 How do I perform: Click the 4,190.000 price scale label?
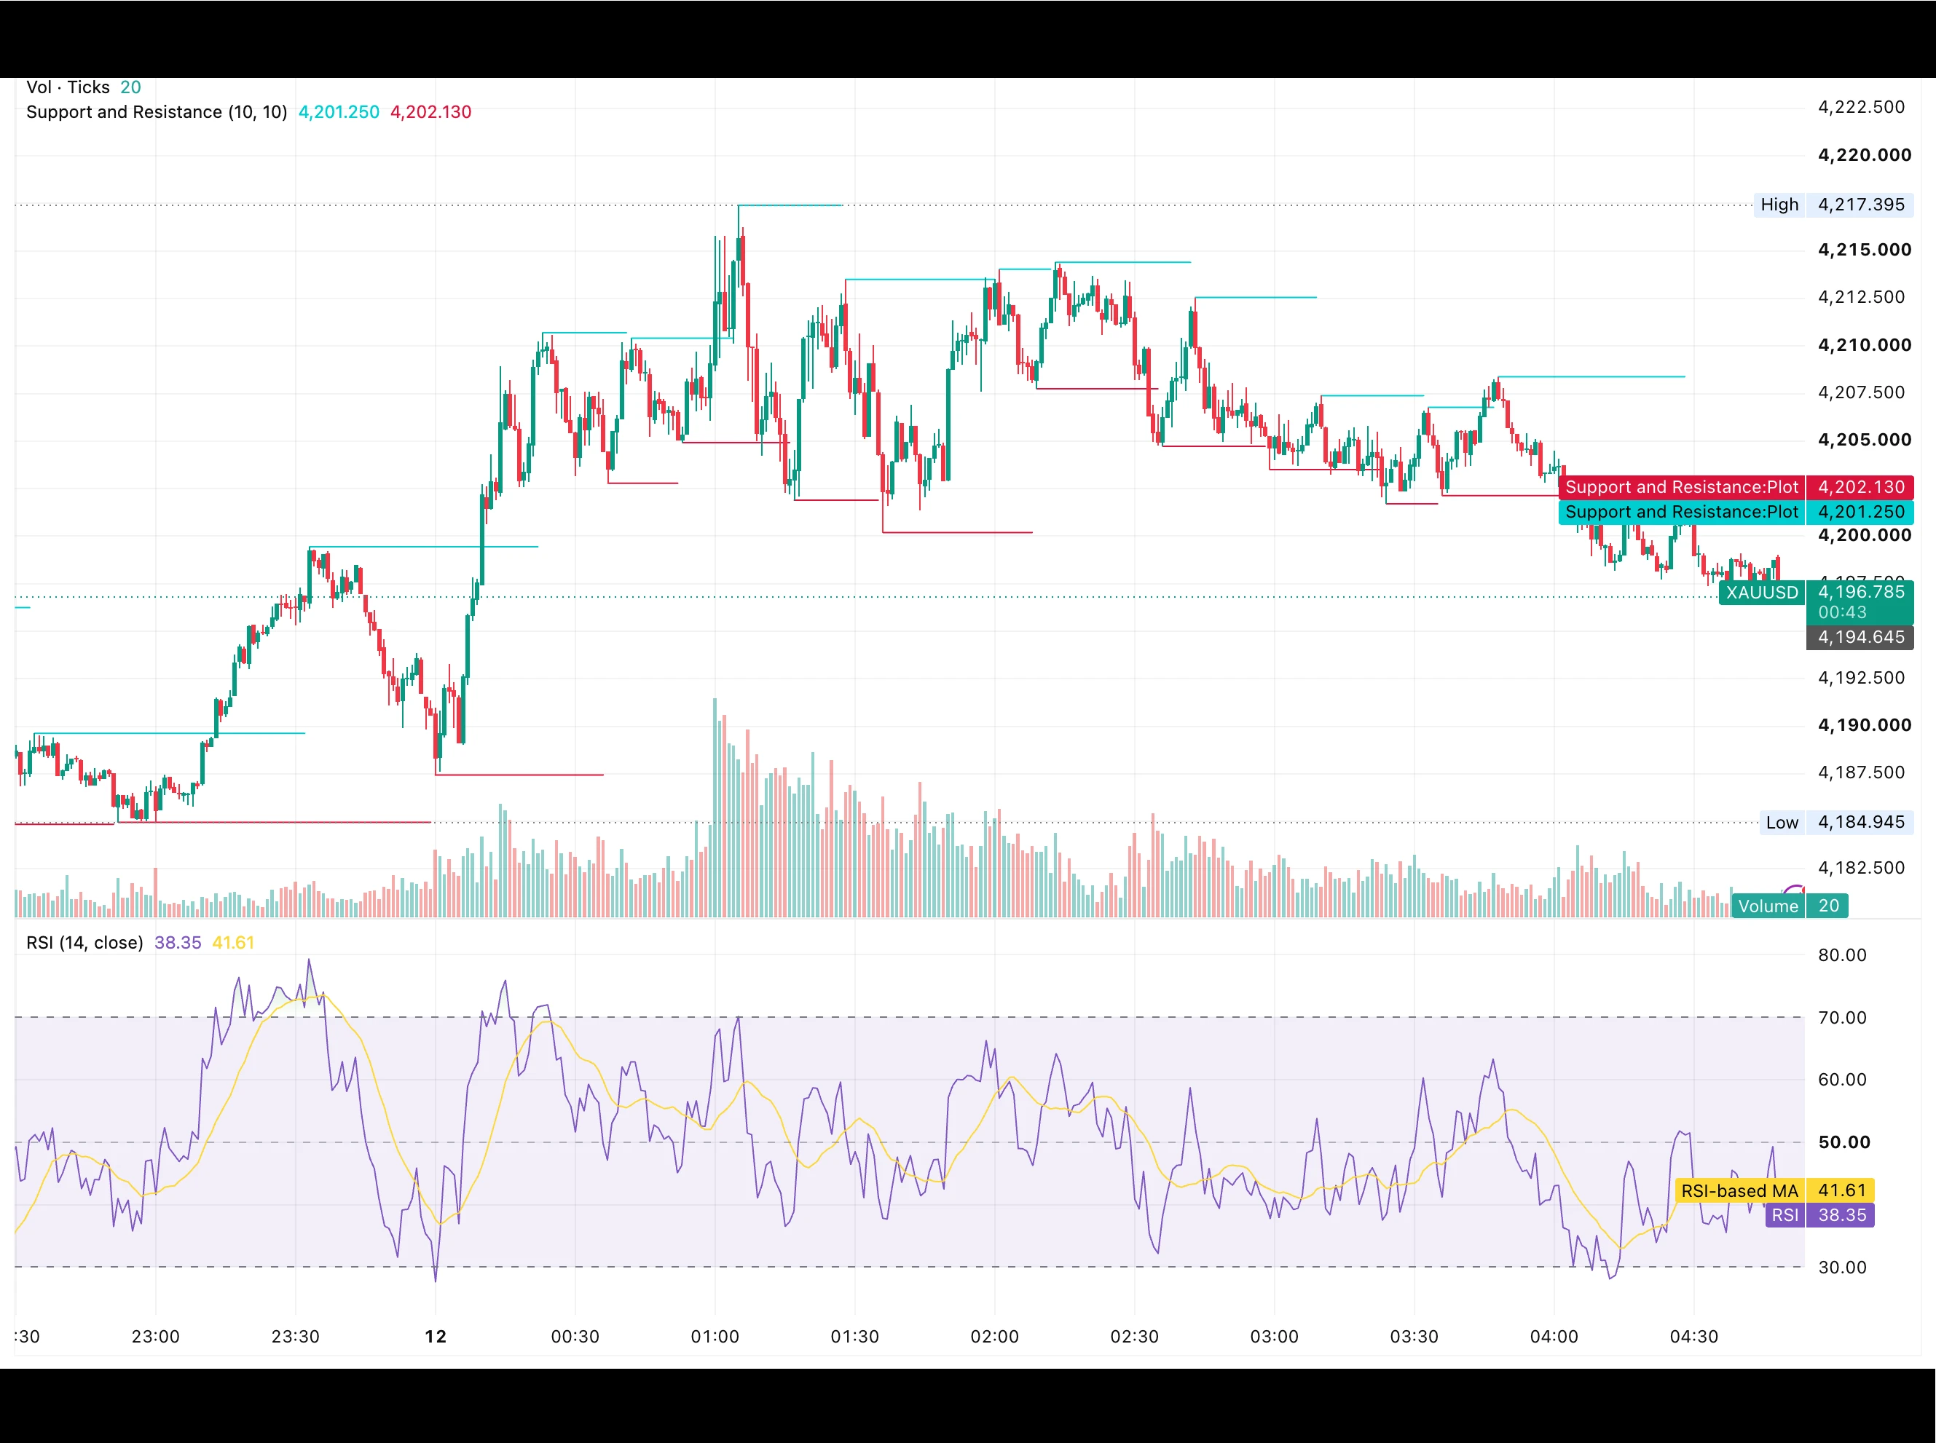pyautogui.click(x=1865, y=725)
